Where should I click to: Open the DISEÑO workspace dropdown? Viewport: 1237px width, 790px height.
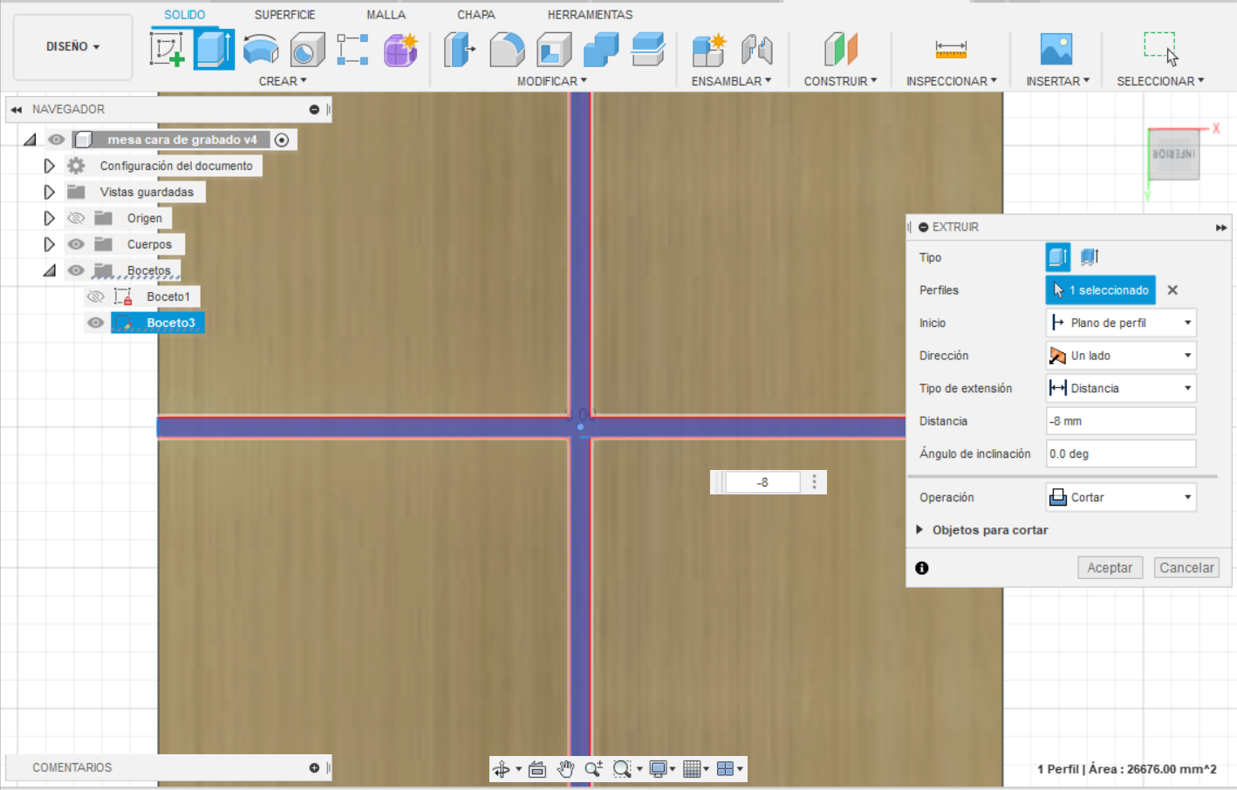point(73,47)
